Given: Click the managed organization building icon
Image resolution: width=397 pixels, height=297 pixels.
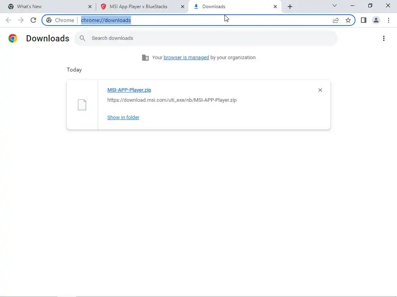Looking at the screenshot, I should click(145, 58).
